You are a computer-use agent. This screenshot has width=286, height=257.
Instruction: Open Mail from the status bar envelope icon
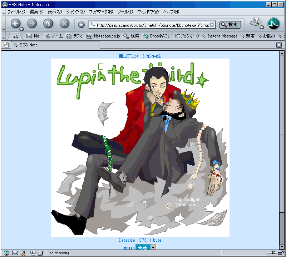[x=15, y=253]
